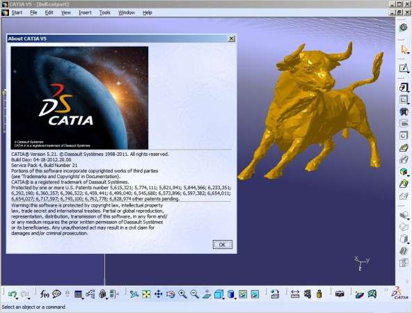Click the Zoom Out magnifier
The image size is (412, 313).
coord(194,294)
